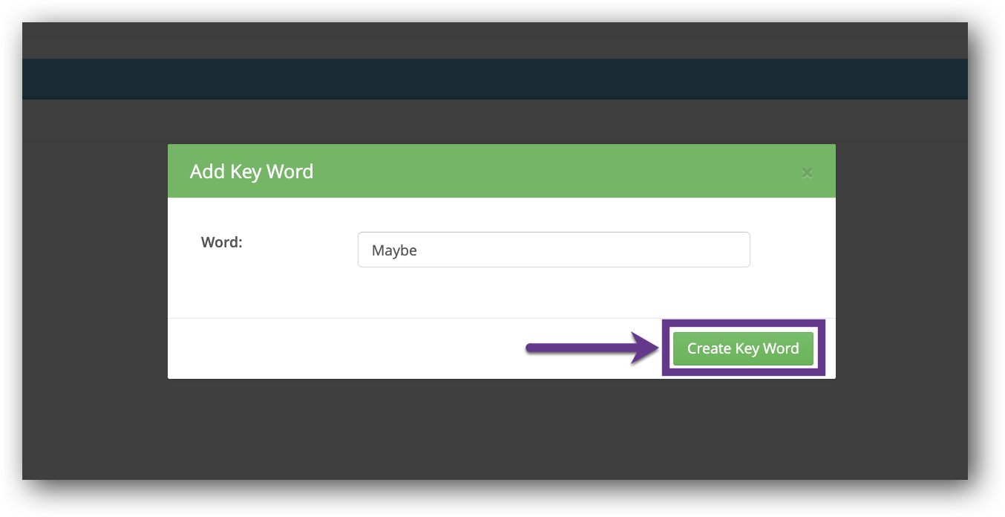
Task: Dismiss the popup using its close icon
Action: point(807,172)
